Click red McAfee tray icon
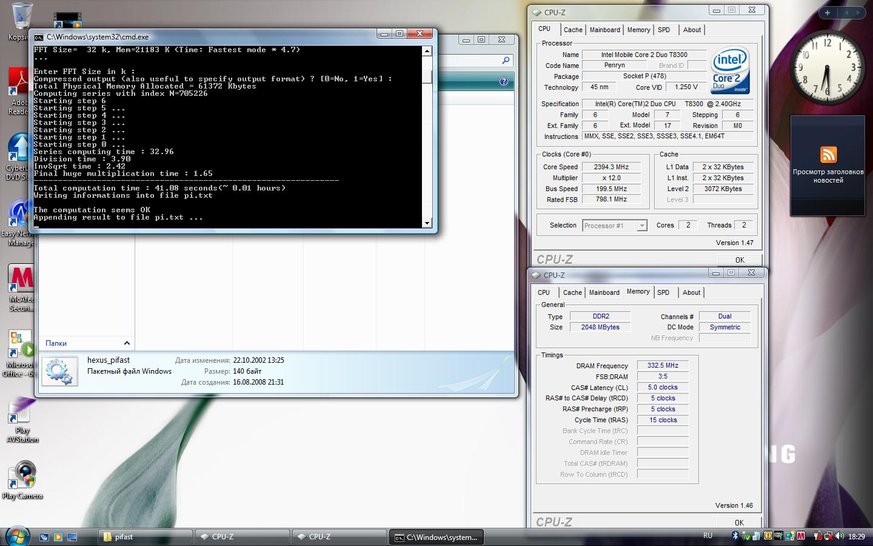Screen dimensions: 873x546 pyautogui.click(x=801, y=536)
